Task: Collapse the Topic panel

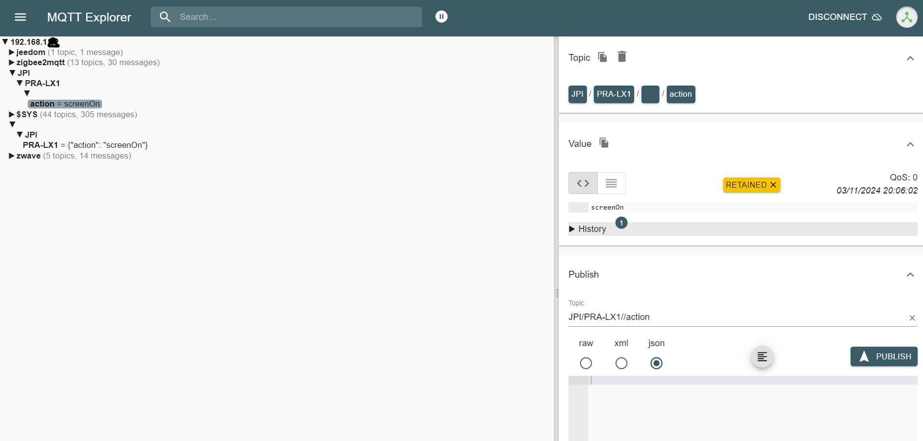Action: click(910, 58)
